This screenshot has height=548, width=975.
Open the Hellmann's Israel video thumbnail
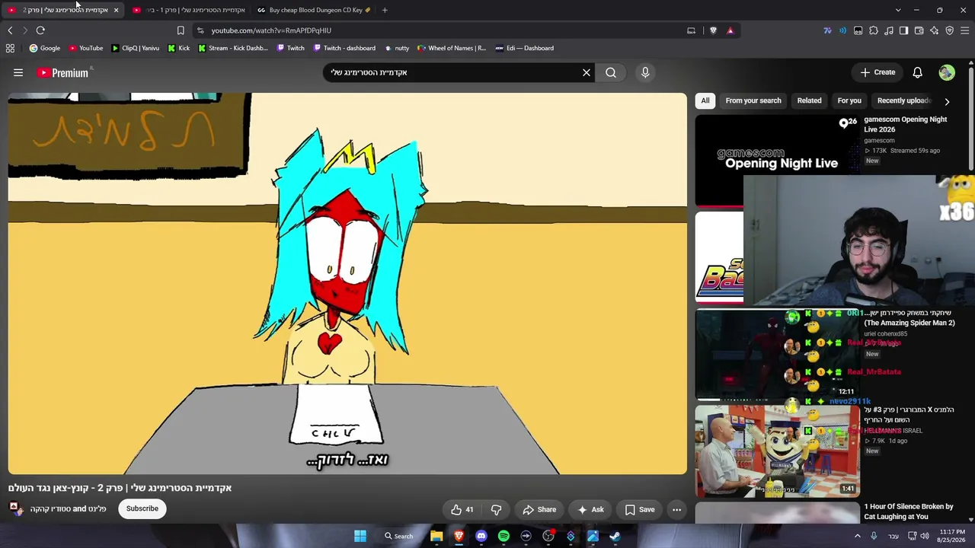click(x=777, y=451)
